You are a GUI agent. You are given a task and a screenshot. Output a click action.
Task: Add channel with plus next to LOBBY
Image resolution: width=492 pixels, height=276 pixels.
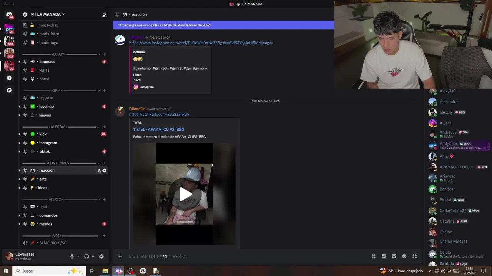click(104, 54)
